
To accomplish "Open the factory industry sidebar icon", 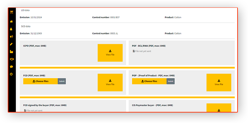I will pos(11,52).
